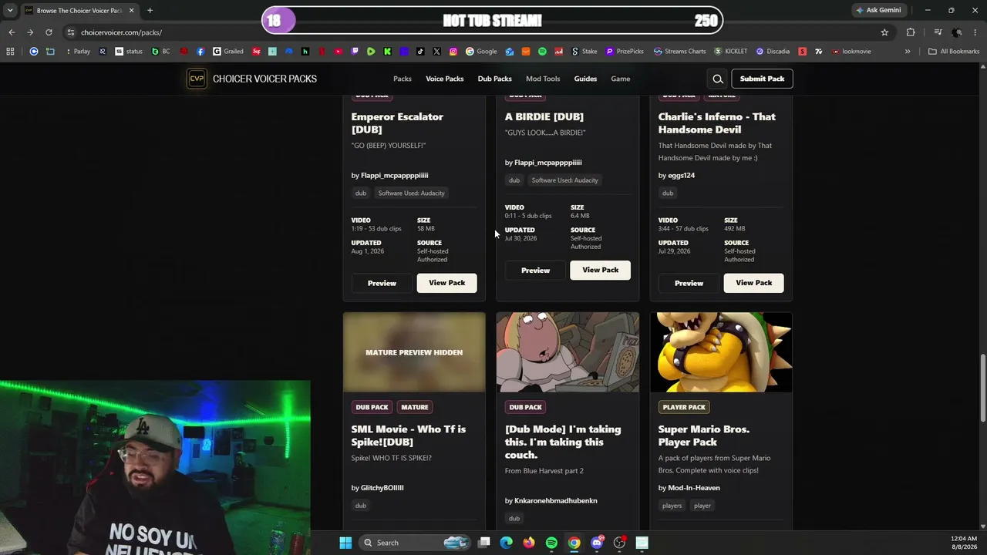Open the lookmovie bookmark

coord(851,52)
